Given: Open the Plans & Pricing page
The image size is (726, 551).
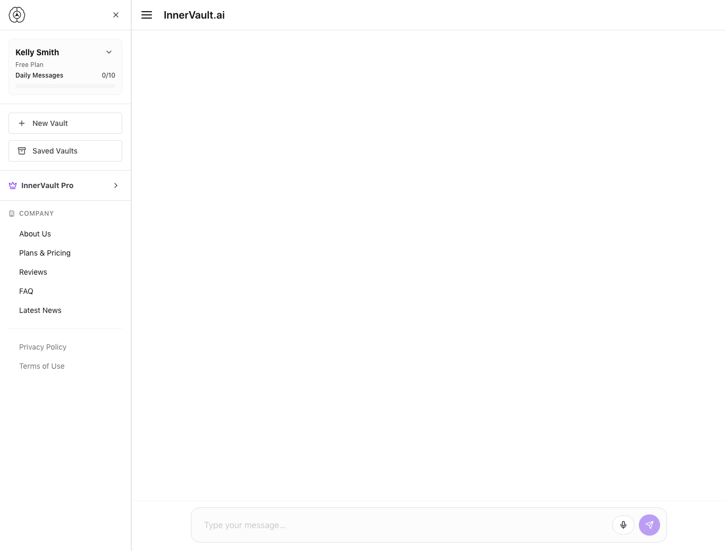Looking at the screenshot, I should (x=45, y=253).
